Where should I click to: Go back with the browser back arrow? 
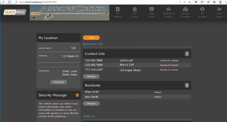pyautogui.click(x=4, y=2)
